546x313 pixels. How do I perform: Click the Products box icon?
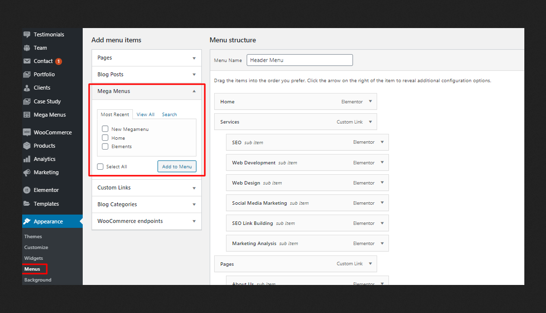[x=27, y=146]
